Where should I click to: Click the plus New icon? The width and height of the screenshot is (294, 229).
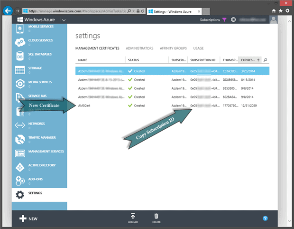pyautogui.click(x=23, y=219)
